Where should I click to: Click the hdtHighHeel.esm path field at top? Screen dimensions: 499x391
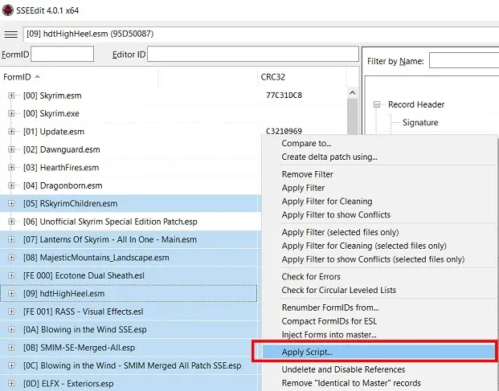pos(261,34)
